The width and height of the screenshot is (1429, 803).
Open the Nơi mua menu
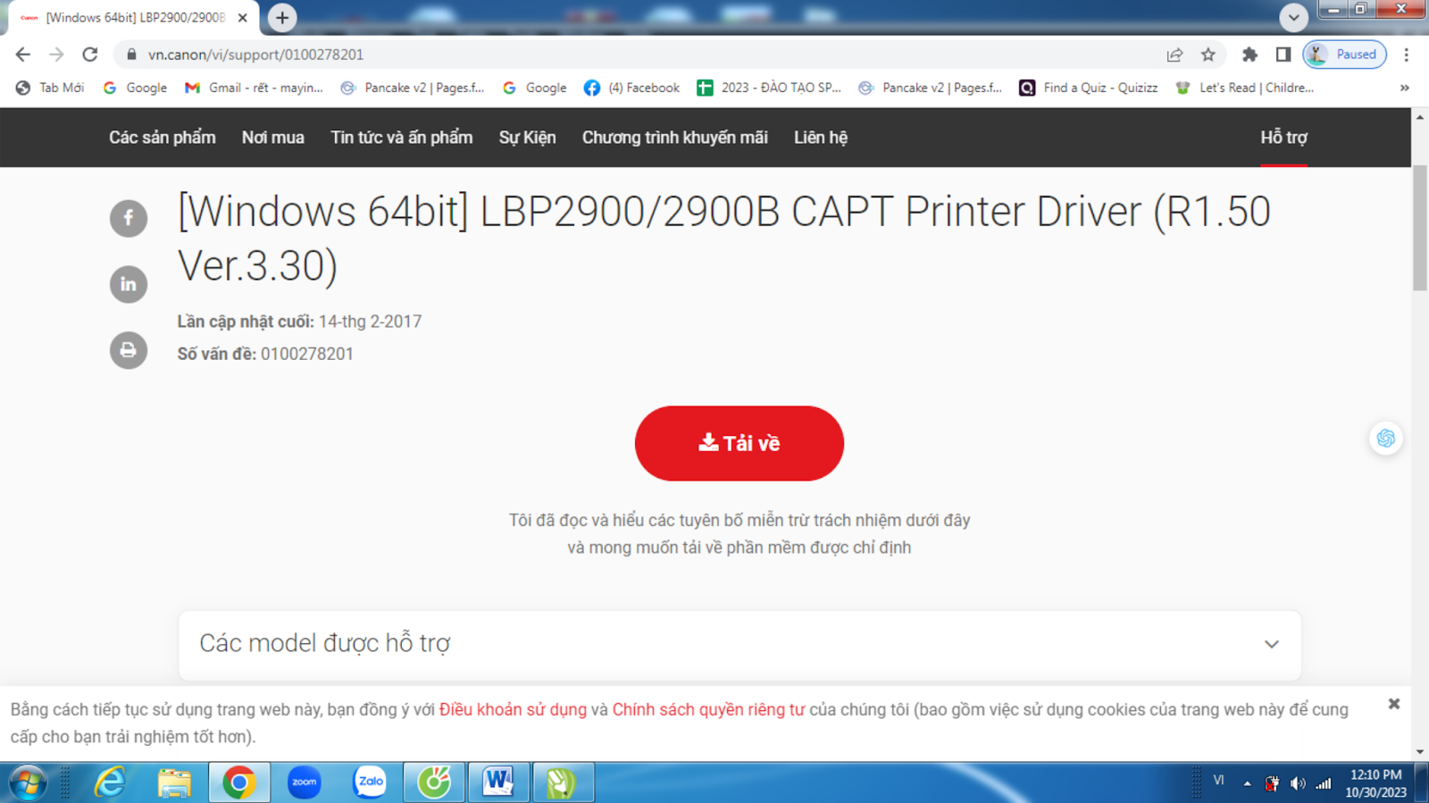click(273, 138)
